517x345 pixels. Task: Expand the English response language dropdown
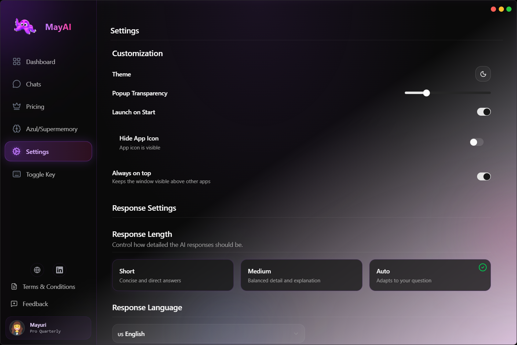click(x=209, y=334)
